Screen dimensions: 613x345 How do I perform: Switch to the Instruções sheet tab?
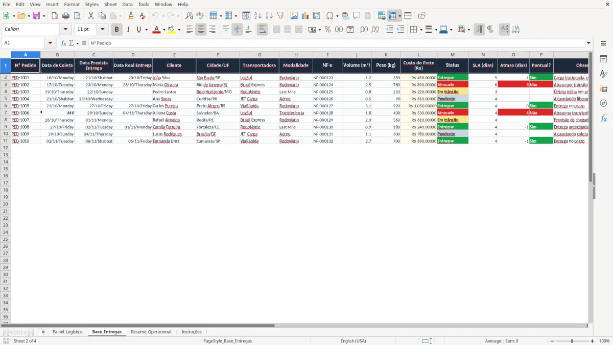(192, 332)
